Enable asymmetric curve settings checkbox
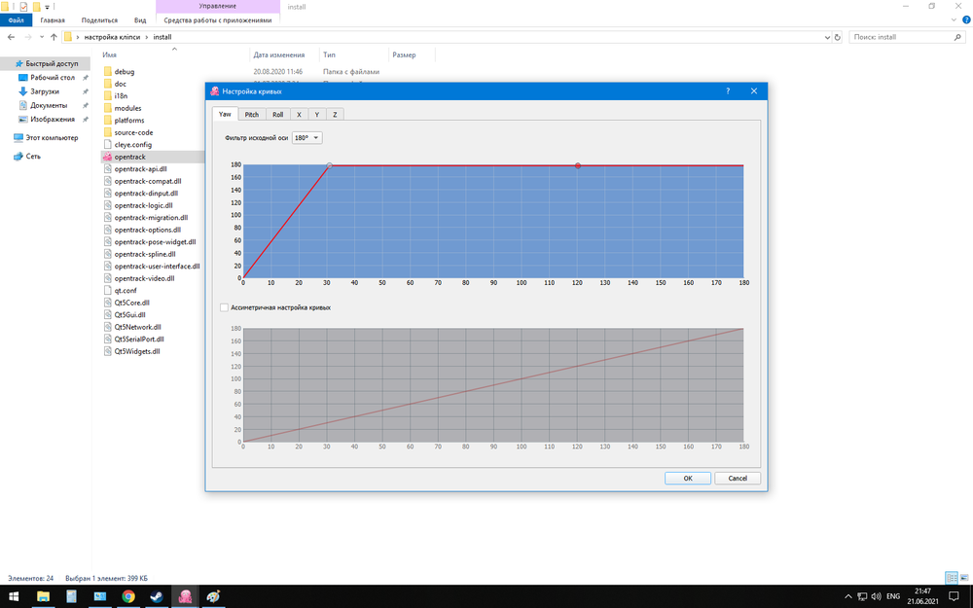Image resolution: width=973 pixels, height=608 pixels. (x=224, y=307)
